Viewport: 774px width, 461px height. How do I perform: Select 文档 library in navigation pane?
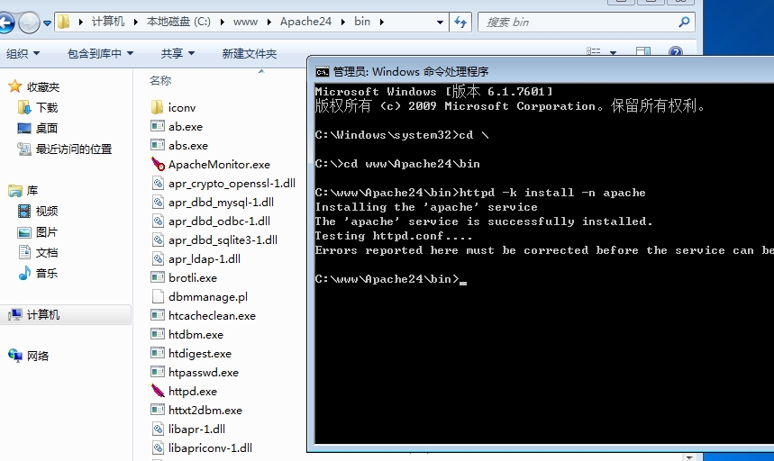[47, 252]
